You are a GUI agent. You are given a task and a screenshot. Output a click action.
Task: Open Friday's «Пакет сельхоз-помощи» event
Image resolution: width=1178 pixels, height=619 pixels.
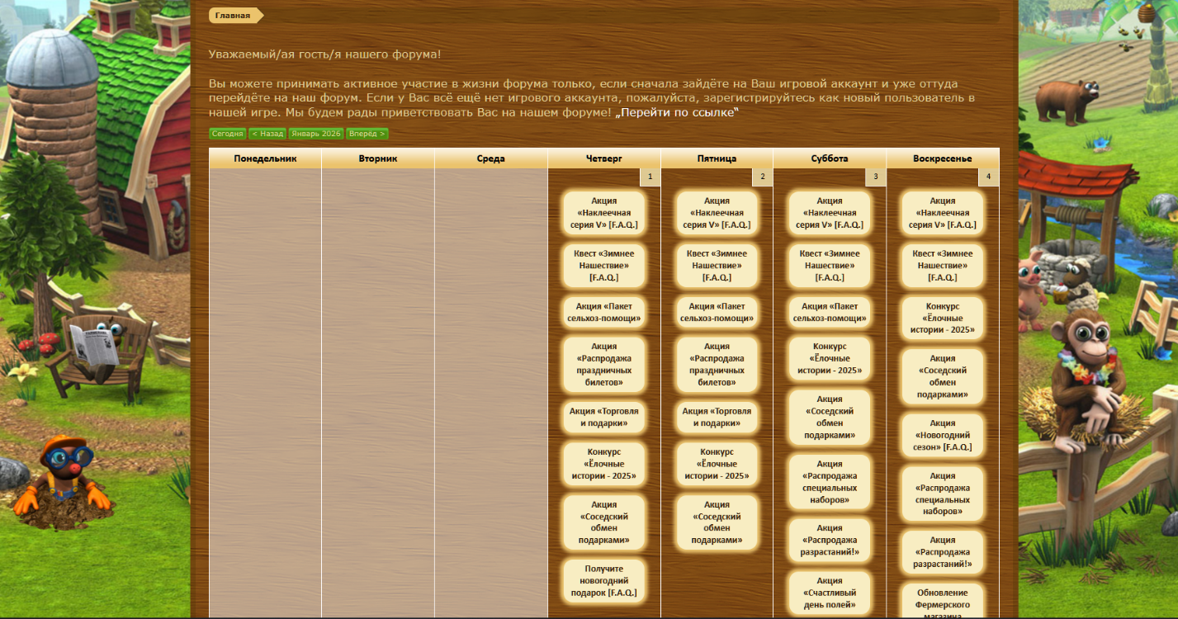tap(717, 312)
